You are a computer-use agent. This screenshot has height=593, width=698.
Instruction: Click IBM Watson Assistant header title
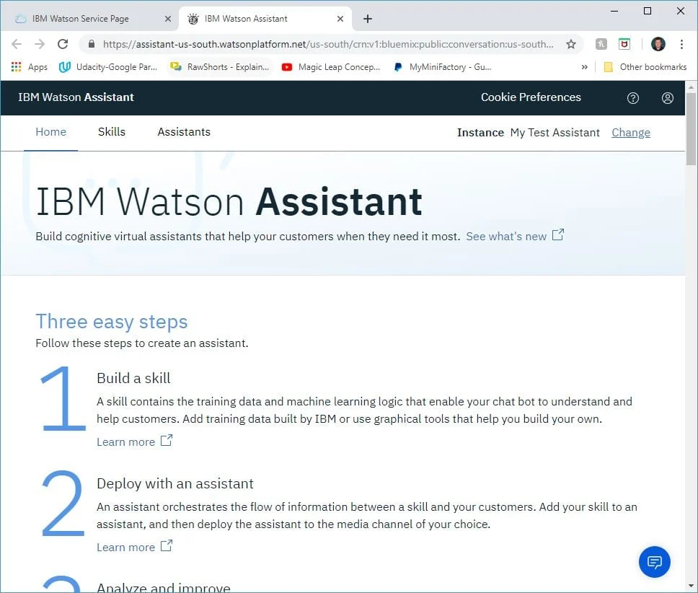76,97
